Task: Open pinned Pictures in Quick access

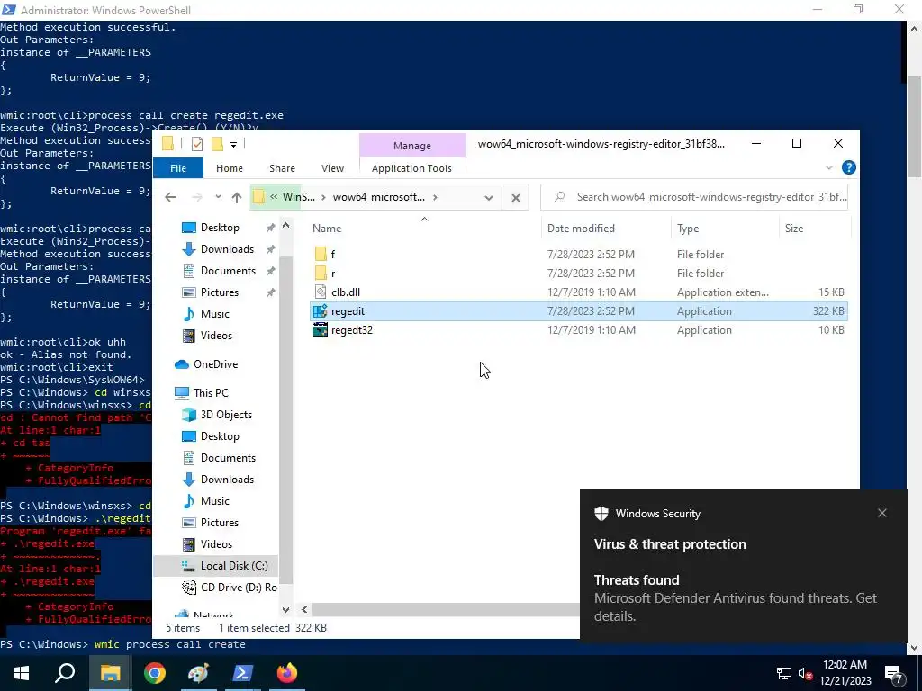Action: click(220, 292)
